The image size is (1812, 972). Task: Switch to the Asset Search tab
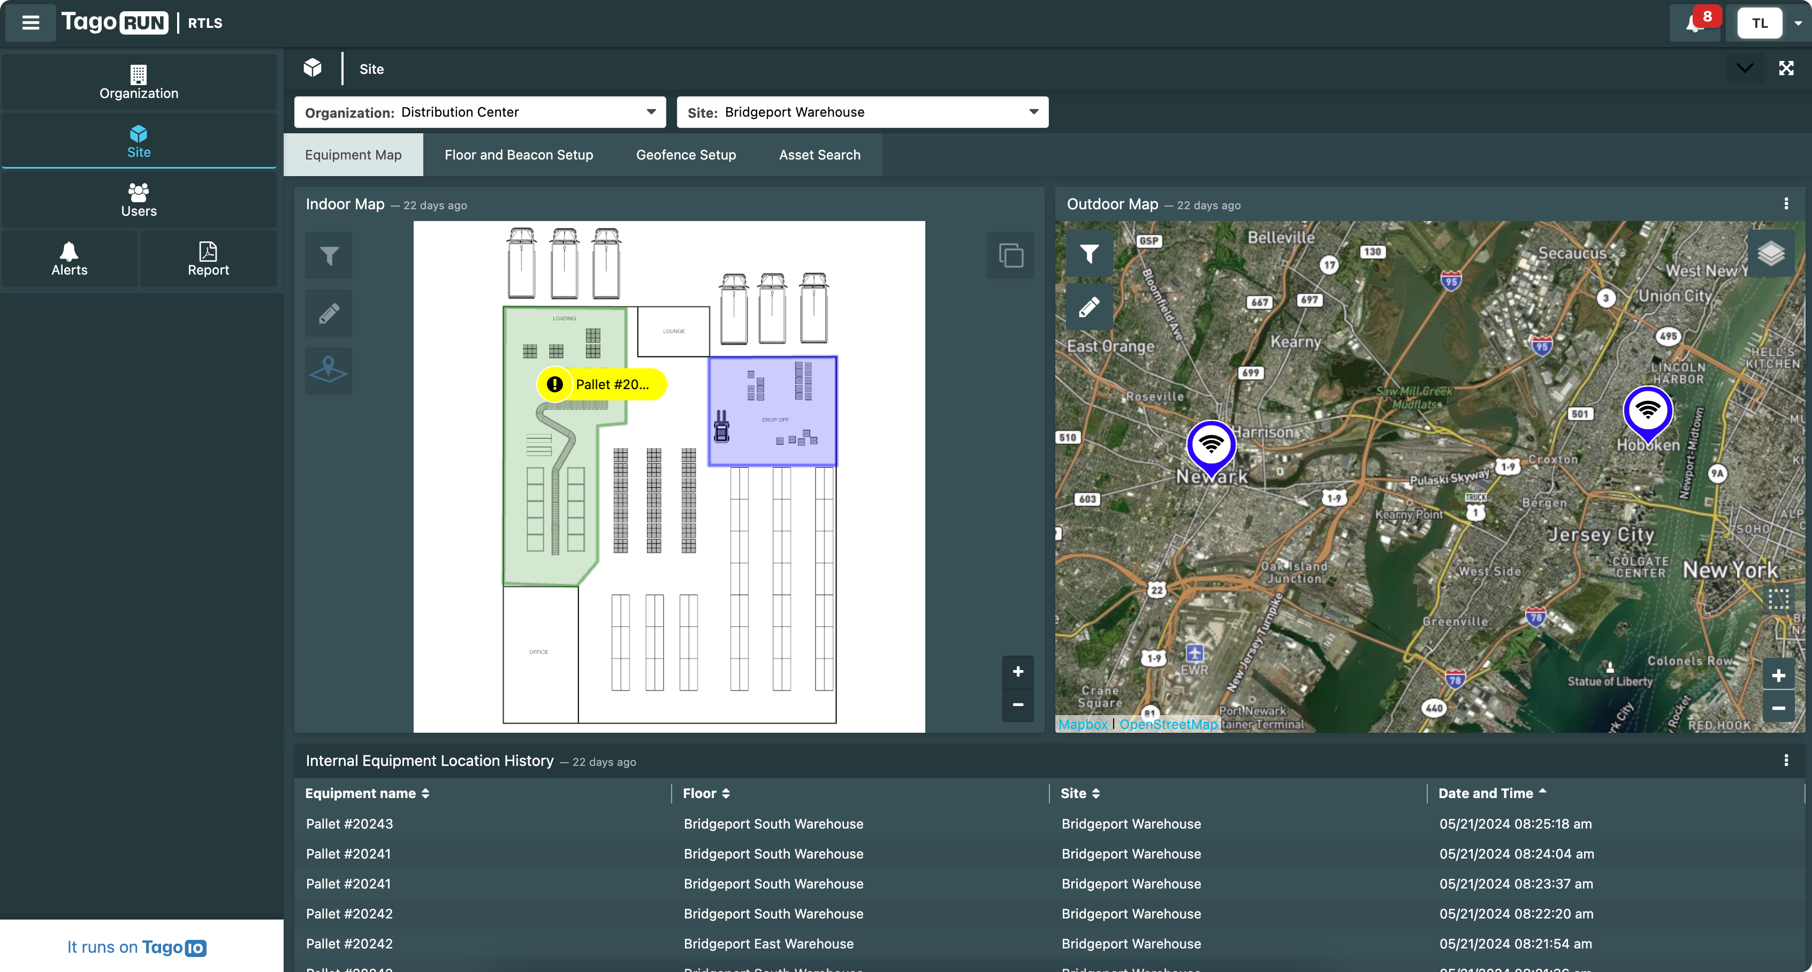pyautogui.click(x=819, y=155)
